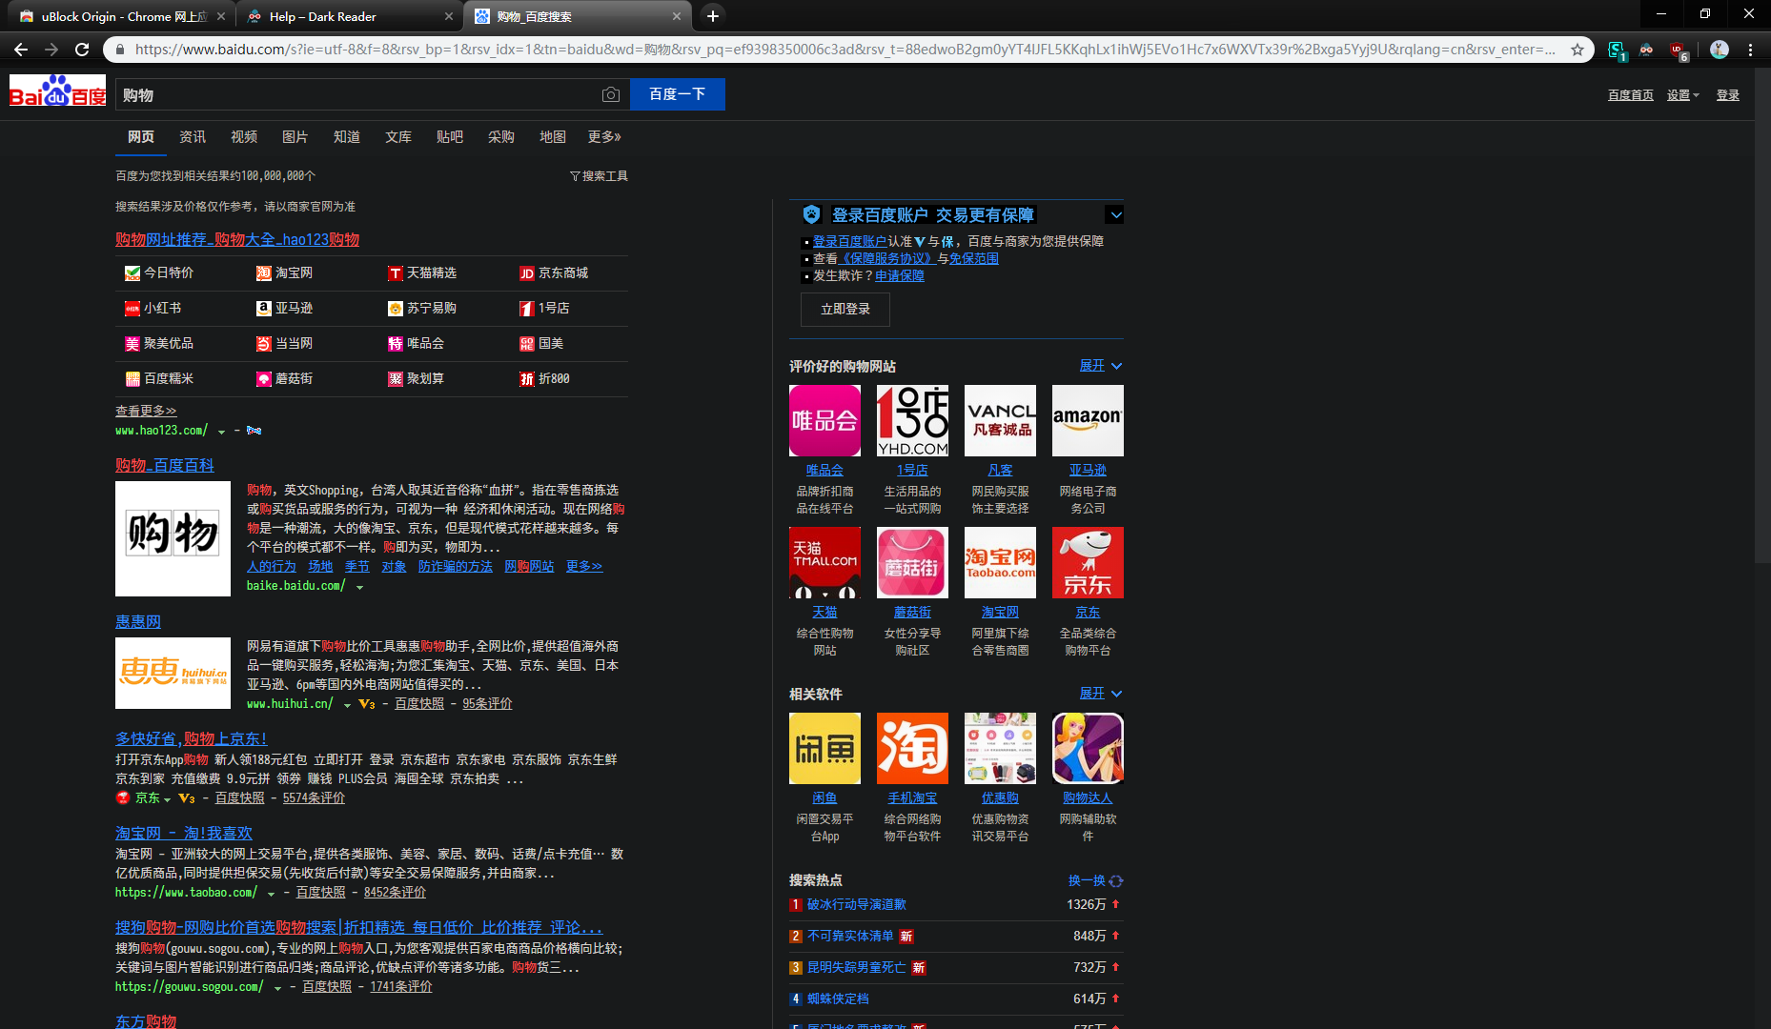Open the 破冰行动导演道歉 hot search

[857, 905]
